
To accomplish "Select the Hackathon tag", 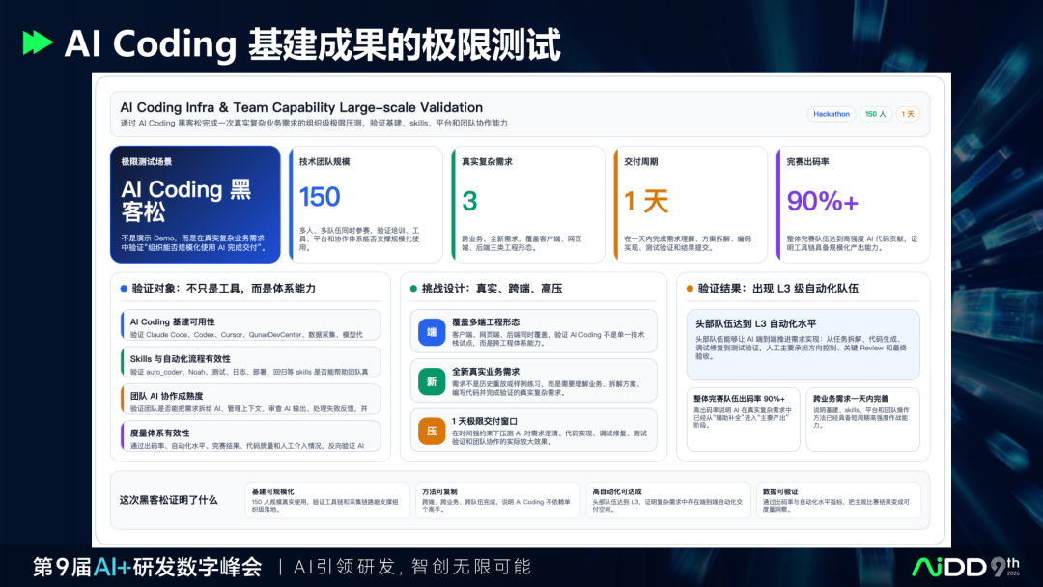I will click(832, 114).
